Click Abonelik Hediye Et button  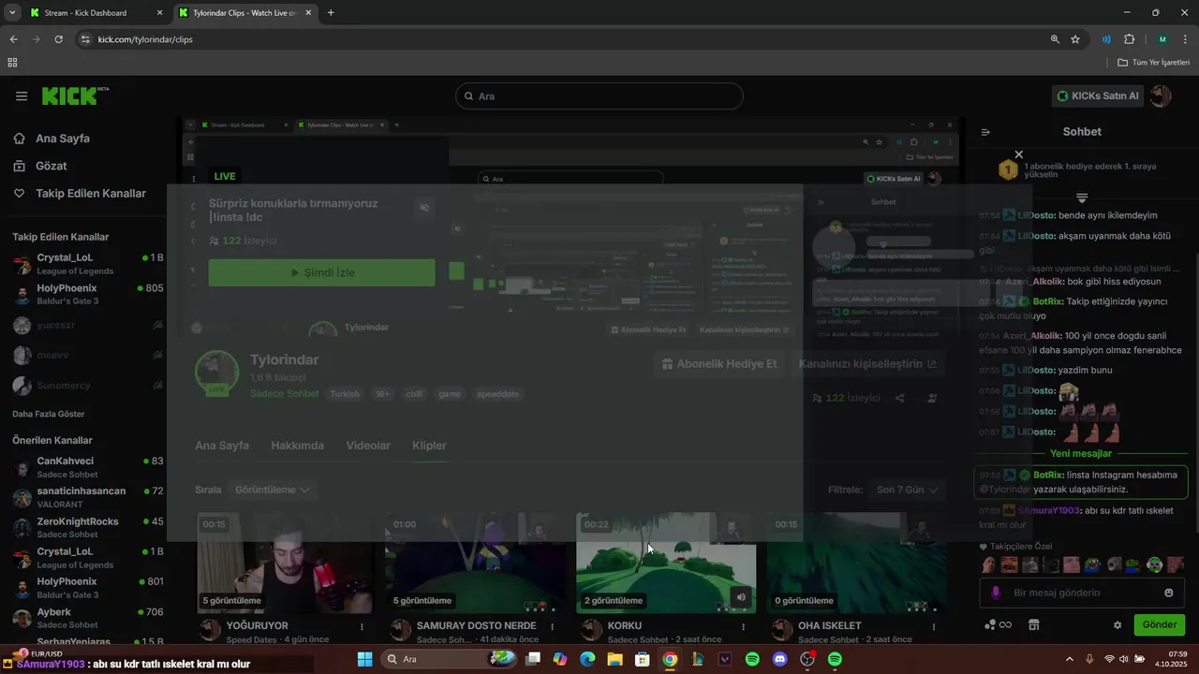(718, 364)
